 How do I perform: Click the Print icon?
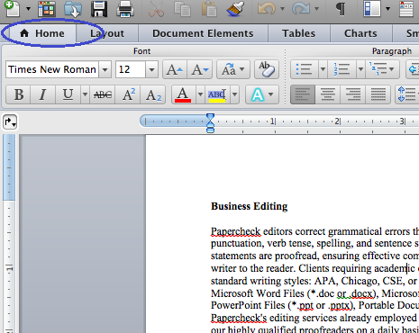(125, 8)
